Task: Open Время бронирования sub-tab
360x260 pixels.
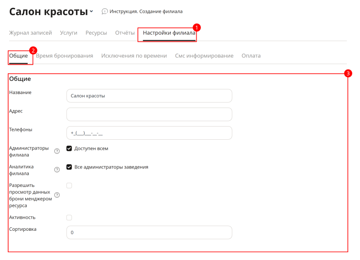Action: click(x=65, y=56)
